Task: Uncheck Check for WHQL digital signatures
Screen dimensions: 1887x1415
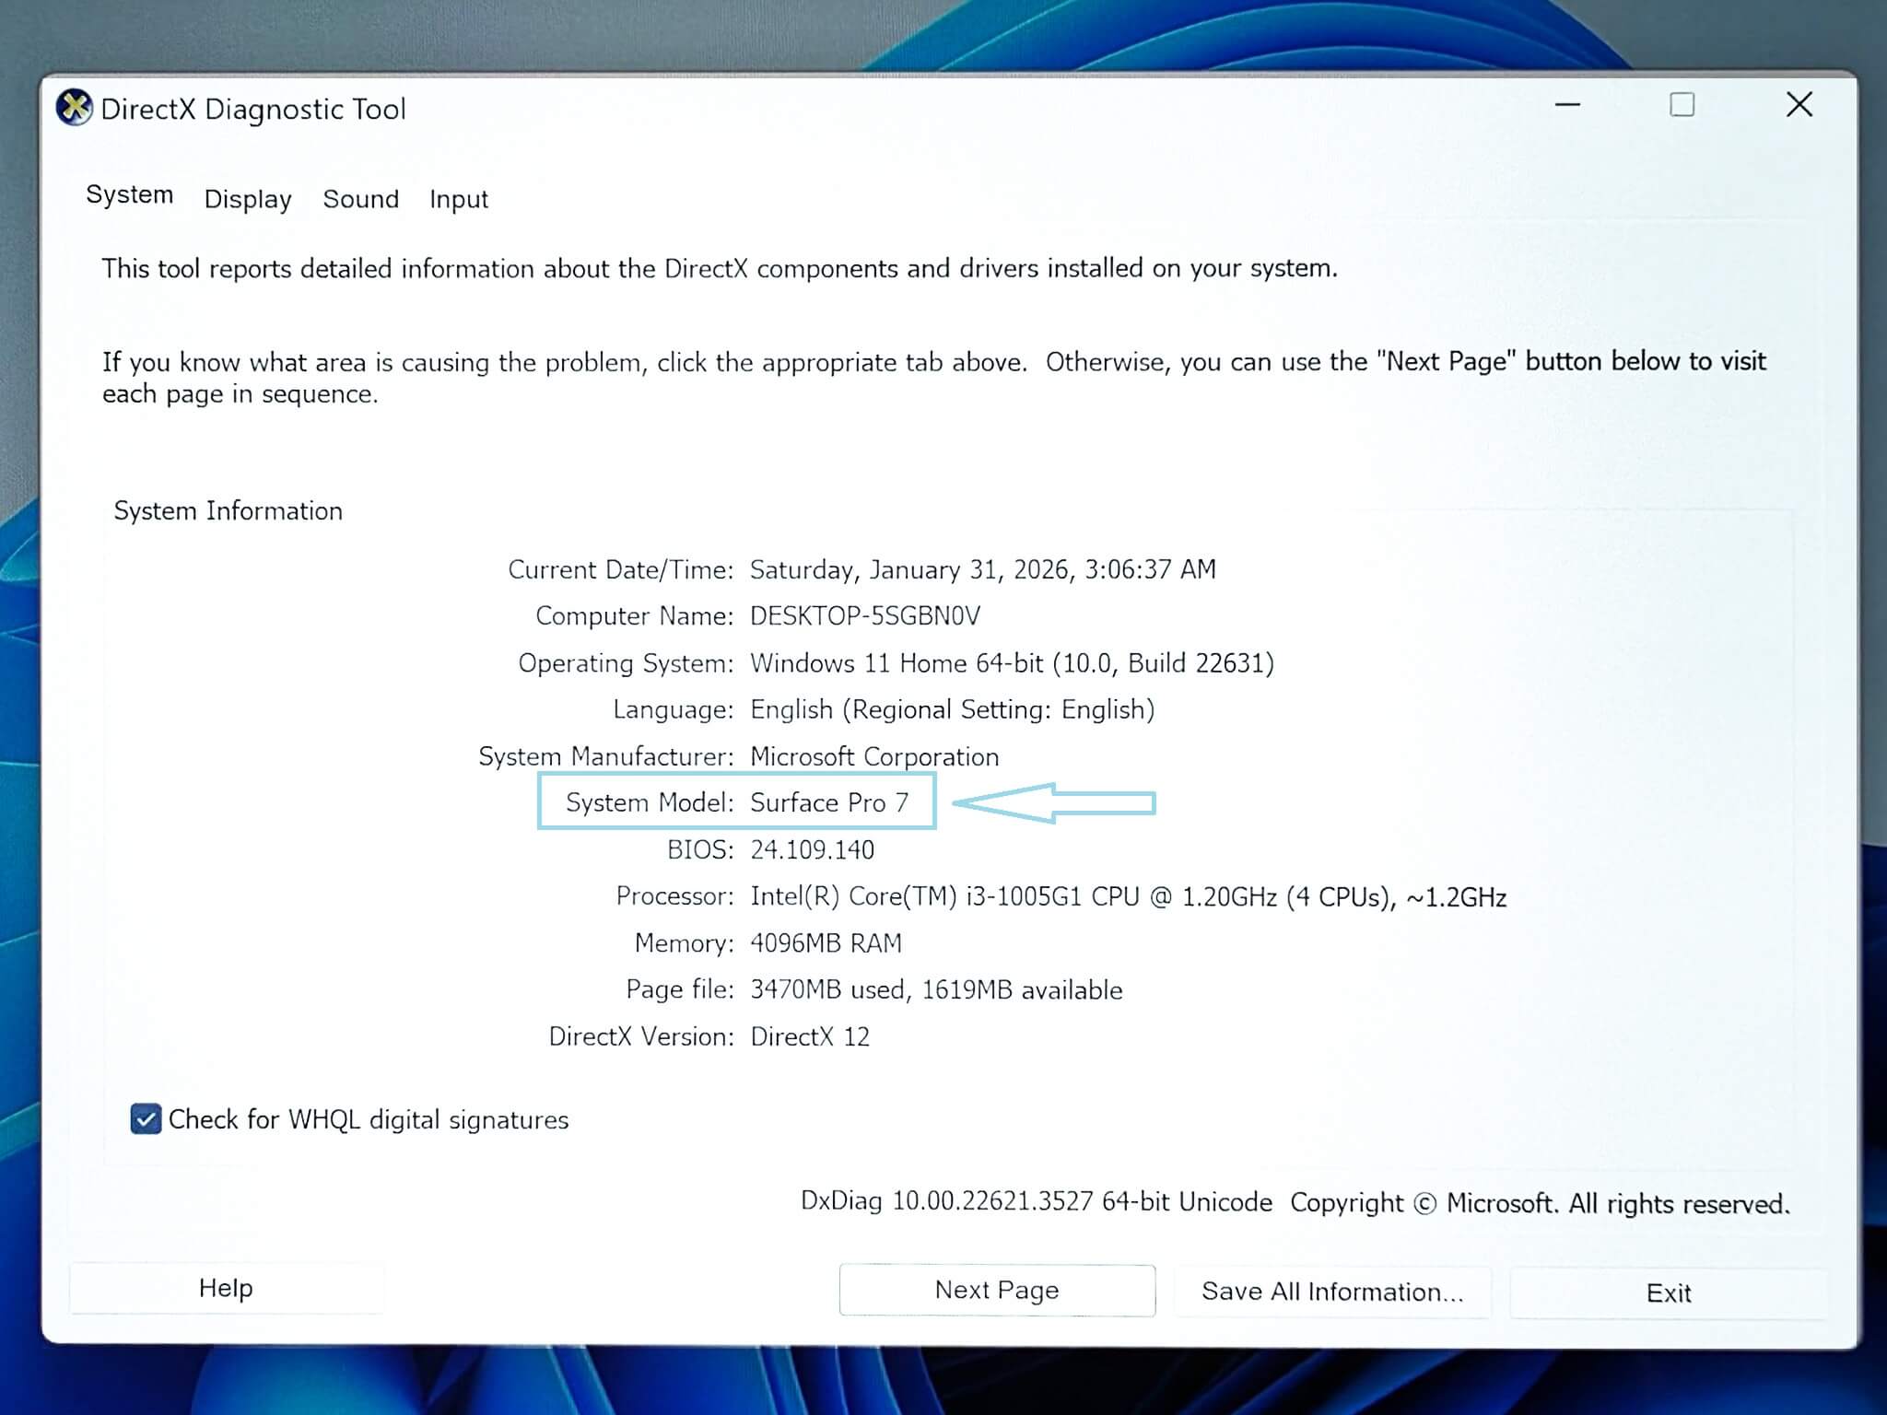Action: point(147,1119)
